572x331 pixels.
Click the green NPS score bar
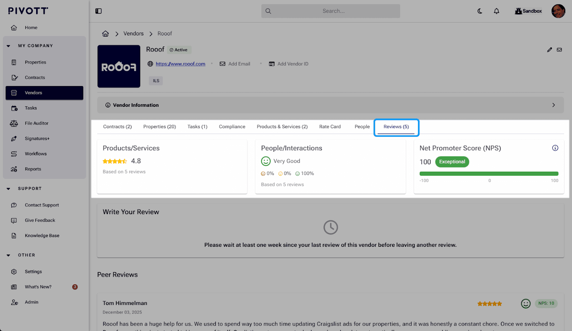click(489, 174)
